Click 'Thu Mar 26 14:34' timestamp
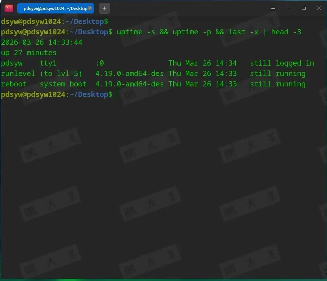This screenshot has width=327, height=281. coord(203,63)
